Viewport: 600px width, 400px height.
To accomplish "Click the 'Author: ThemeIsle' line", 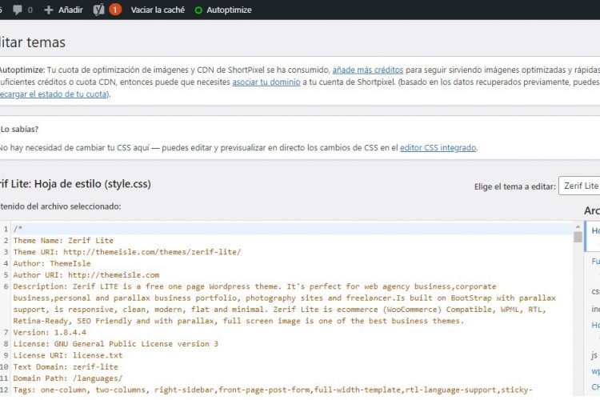I will tap(52, 263).
